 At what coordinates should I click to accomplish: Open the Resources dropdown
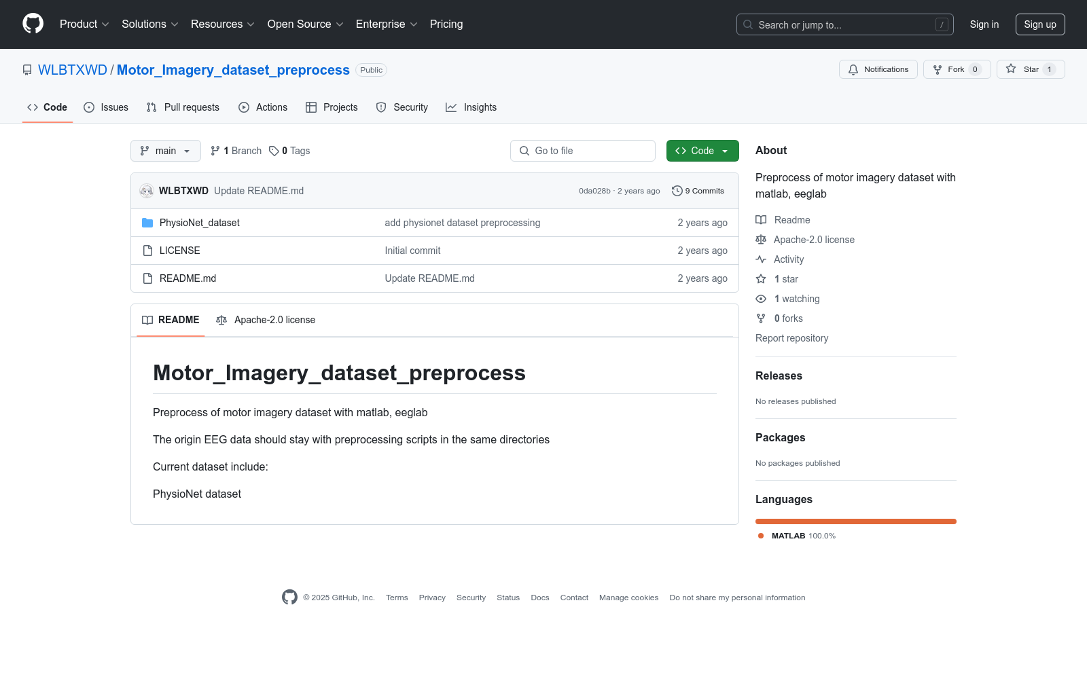click(x=223, y=24)
